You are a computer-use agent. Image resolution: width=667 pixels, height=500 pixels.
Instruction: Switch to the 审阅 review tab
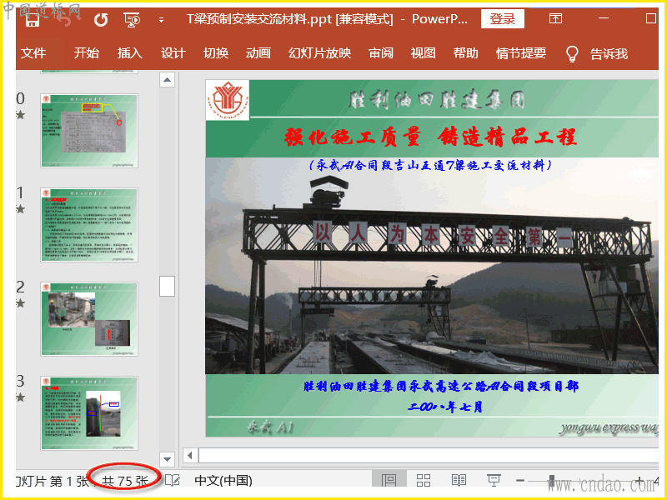click(381, 53)
